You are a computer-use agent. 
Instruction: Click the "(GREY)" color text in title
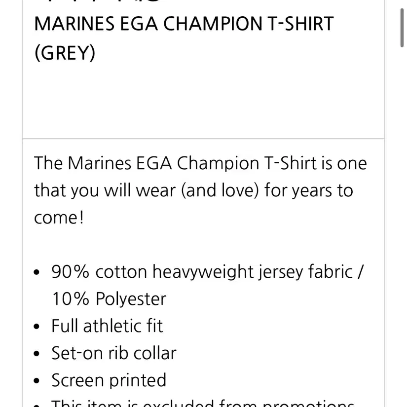[65, 53]
